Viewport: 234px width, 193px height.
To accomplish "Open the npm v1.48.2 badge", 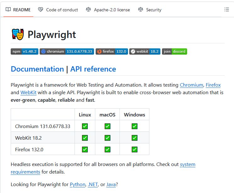I will tap(25, 51).
